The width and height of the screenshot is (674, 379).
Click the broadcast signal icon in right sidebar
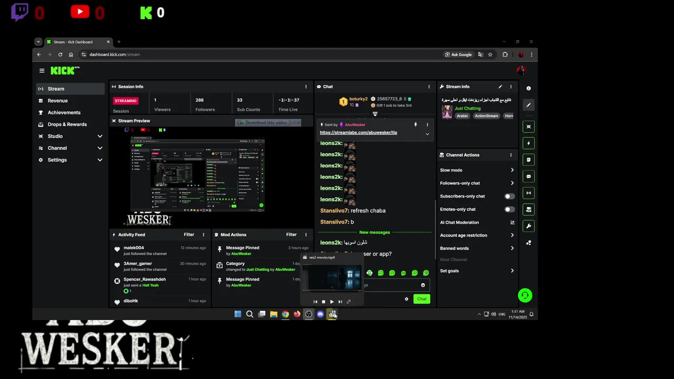529,193
